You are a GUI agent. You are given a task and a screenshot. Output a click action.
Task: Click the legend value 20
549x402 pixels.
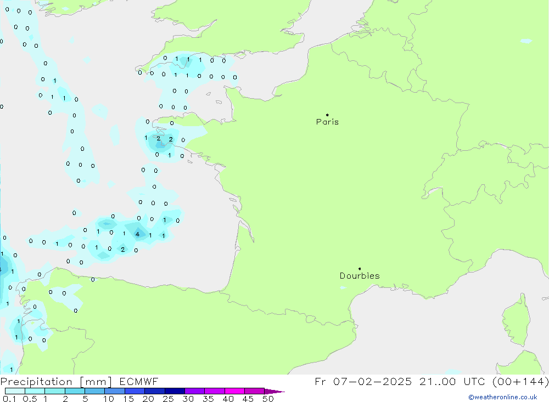[x=148, y=399]
